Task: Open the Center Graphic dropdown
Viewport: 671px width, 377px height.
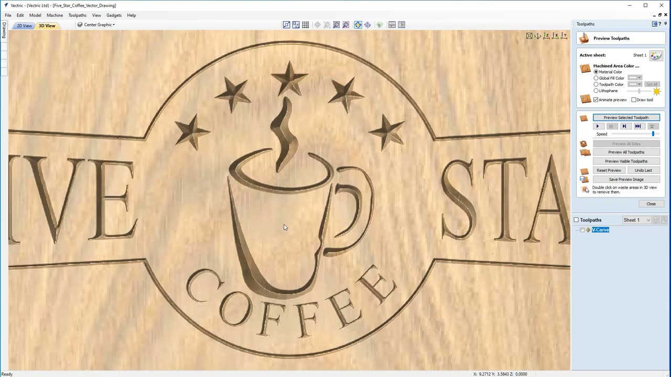Action: point(96,25)
